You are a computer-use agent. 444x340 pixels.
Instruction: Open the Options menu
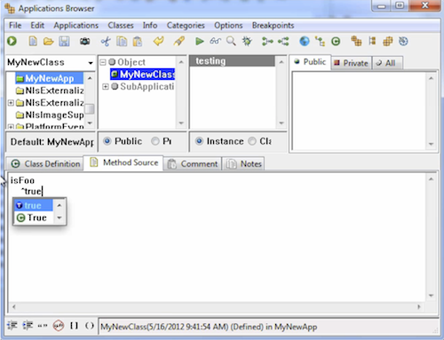coord(228,26)
